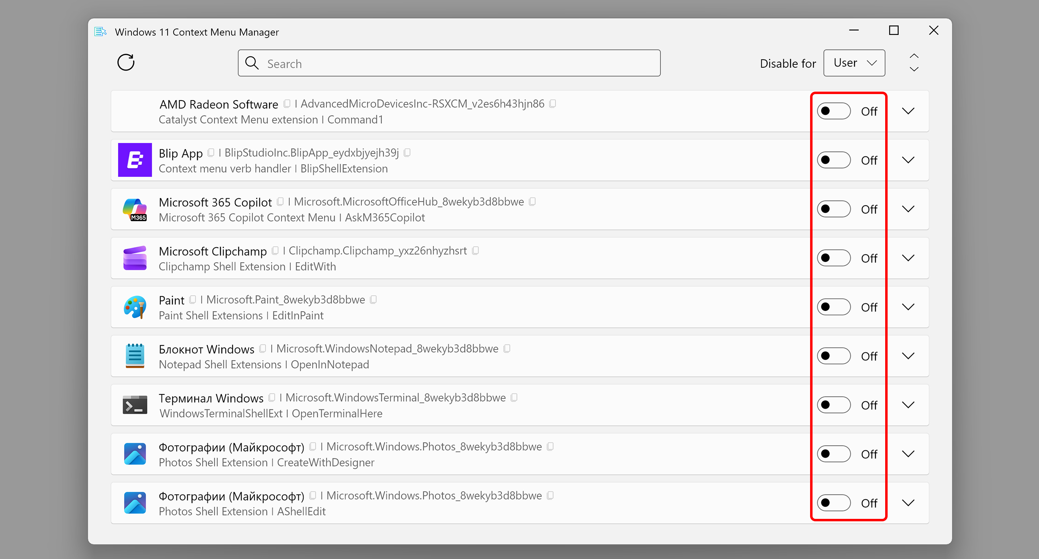Expand the Терминал Windows row
This screenshot has height=559, width=1039.
pos(908,405)
